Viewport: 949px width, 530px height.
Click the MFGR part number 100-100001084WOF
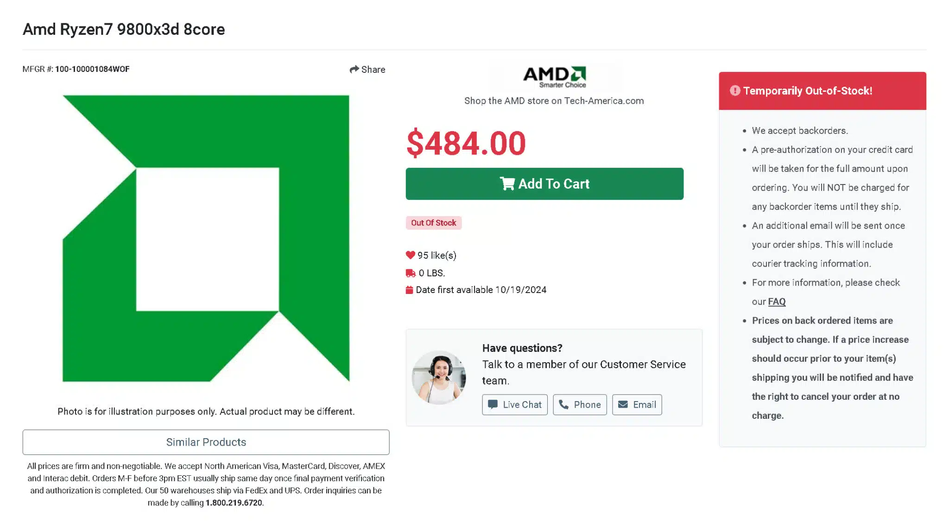point(92,69)
